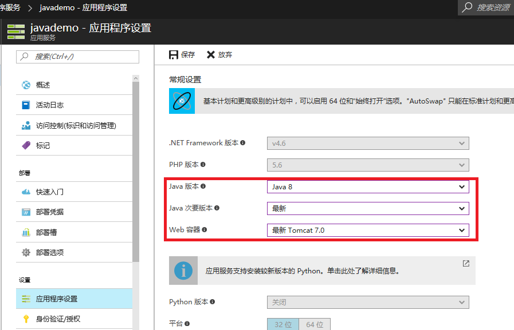Click info icon next to Java 次要版本
This screenshot has height=330, width=514.
[217, 208]
